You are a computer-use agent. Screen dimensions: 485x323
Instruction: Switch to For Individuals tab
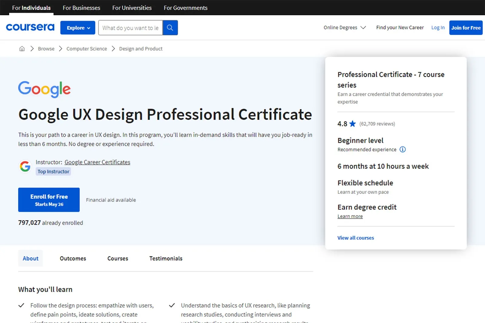(x=31, y=8)
